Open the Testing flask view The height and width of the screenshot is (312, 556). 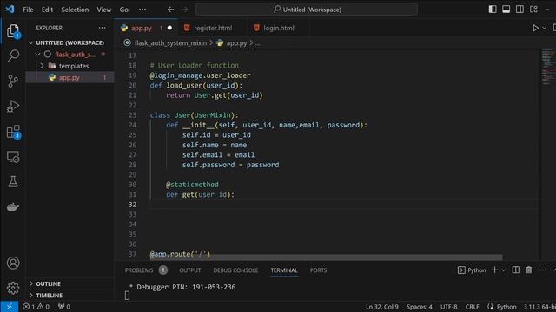click(x=13, y=182)
